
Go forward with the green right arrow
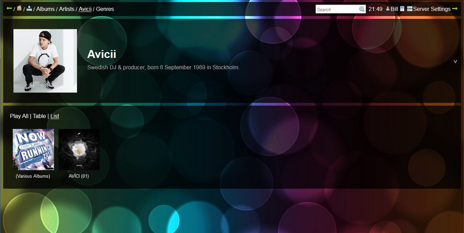pyautogui.click(x=455, y=9)
